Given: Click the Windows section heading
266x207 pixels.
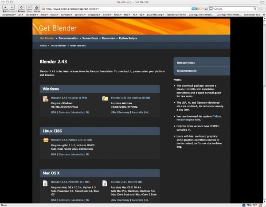Looking at the screenshot, I should click(51, 89).
